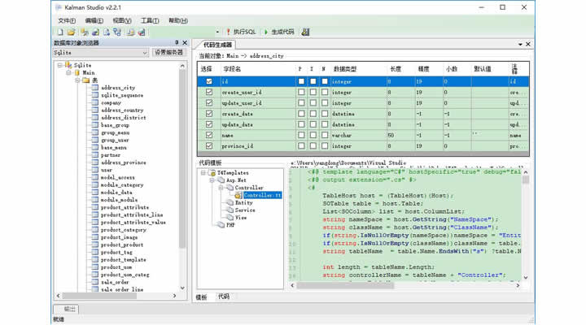586x325 pixels.
Task: Open the Sqlite database type dropdown
Action: pos(144,53)
